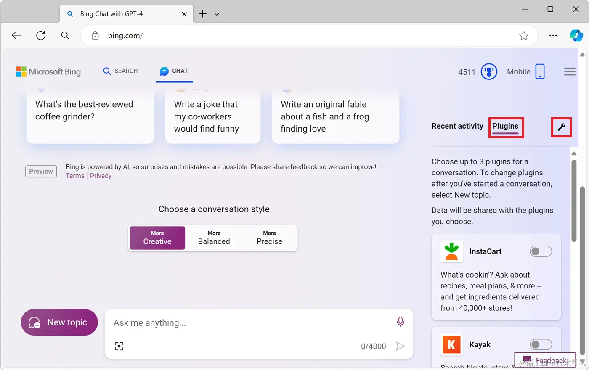Click the 4511 rewards points number
Viewport: 589px width, 370px height.
click(467, 72)
